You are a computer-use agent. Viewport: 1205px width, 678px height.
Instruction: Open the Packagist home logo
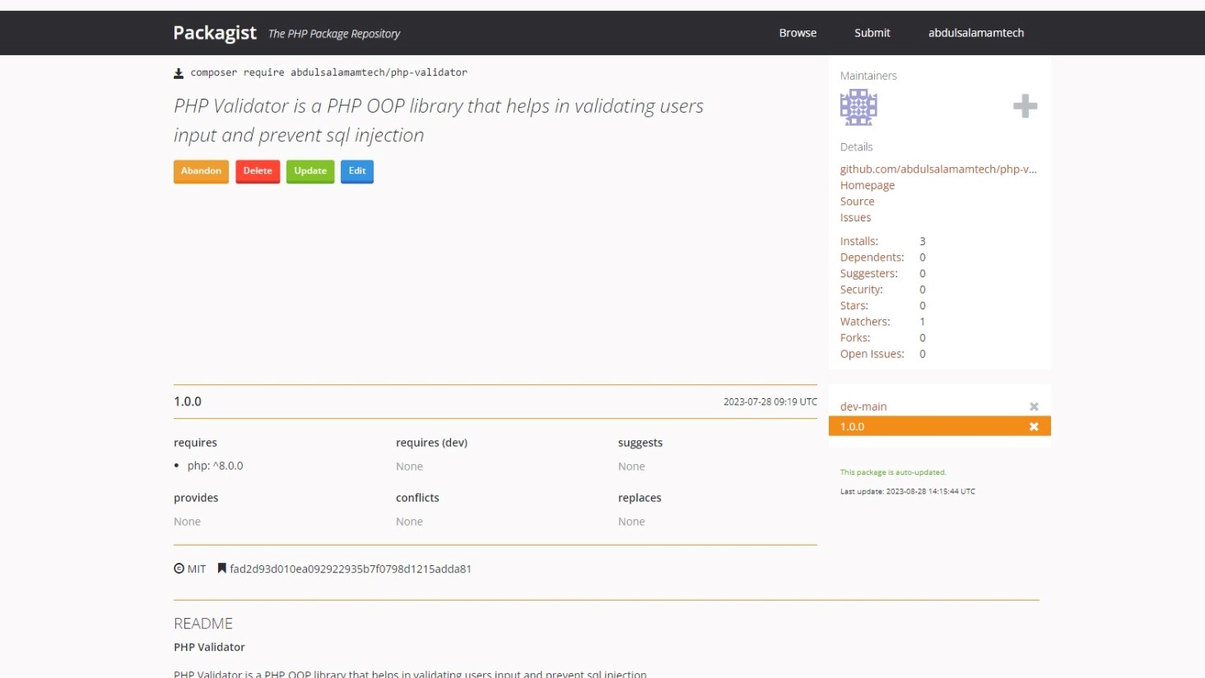[215, 33]
